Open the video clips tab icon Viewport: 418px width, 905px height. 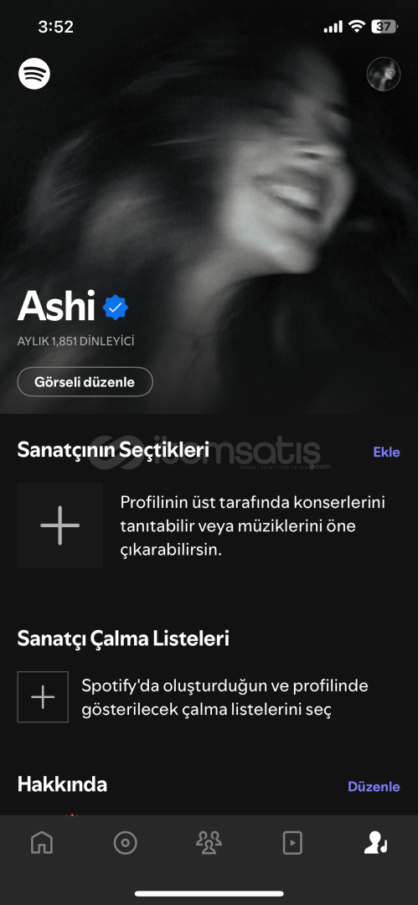pyautogui.click(x=292, y=843)
